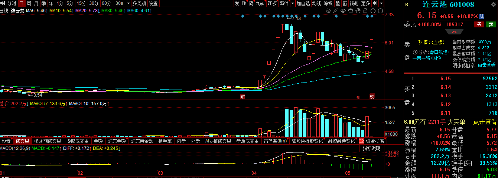Select 沪深京金额 indicator tab
Image resolution: width=498 pixels, height=178 pixels.
(x=142, y=141)
